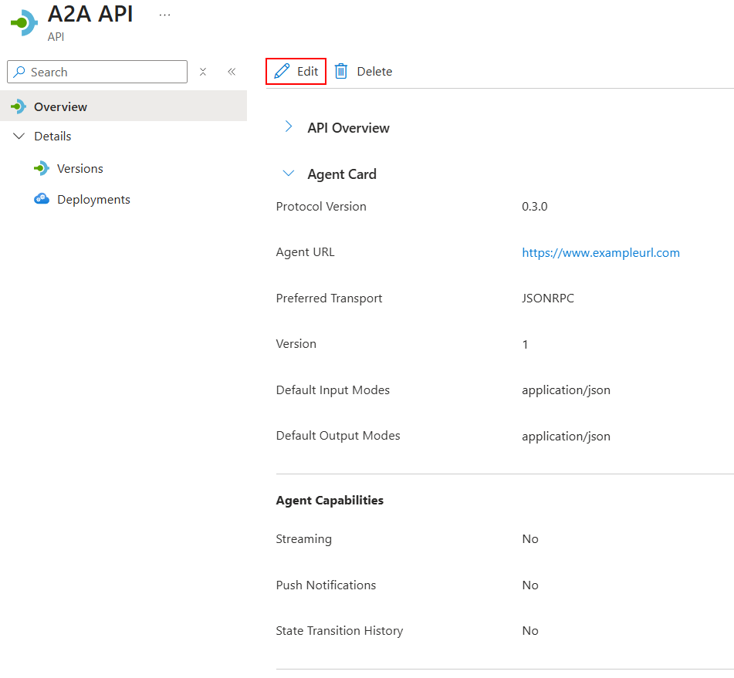
Task: Click the A2A API agent icon
Action: tap(23, 22)
